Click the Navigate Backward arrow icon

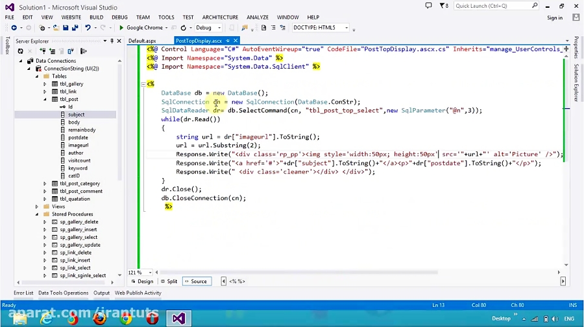pos(14,28)
